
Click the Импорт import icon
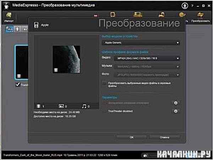(x=9, y=15)
